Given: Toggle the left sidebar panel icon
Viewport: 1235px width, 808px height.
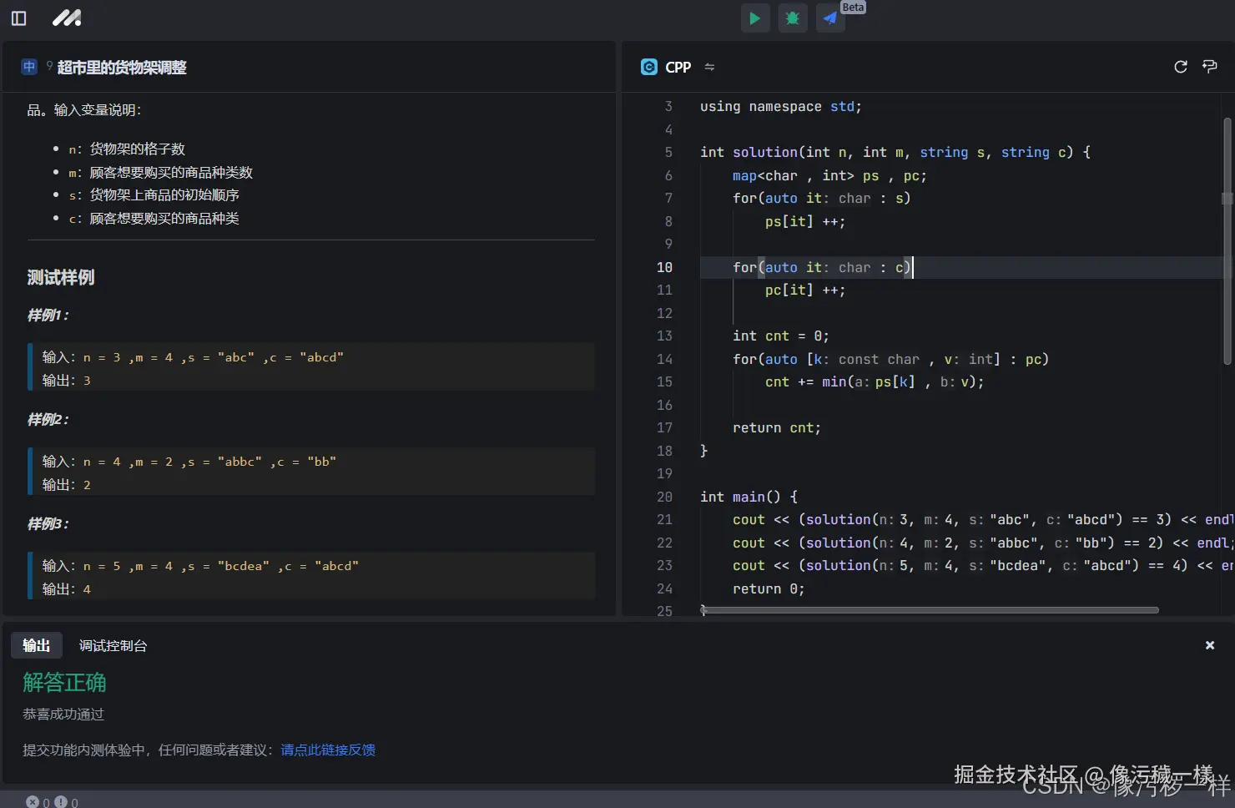Looking at the screenshot, I should point(18,18).
